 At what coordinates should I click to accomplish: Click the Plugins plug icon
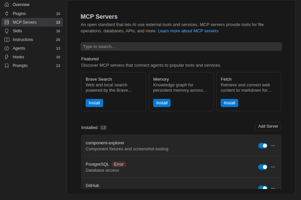click(x=7, y=14)
